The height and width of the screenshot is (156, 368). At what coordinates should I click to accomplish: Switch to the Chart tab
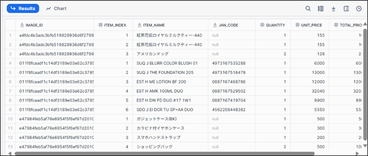tap(56, 9)
